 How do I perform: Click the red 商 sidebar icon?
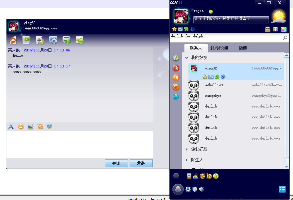point(176,68)
